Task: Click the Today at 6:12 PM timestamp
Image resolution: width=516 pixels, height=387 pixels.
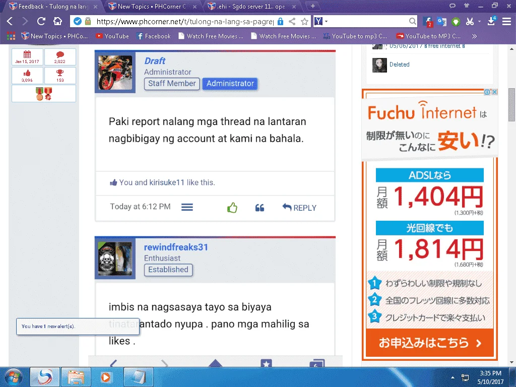Action: [140, 207]
